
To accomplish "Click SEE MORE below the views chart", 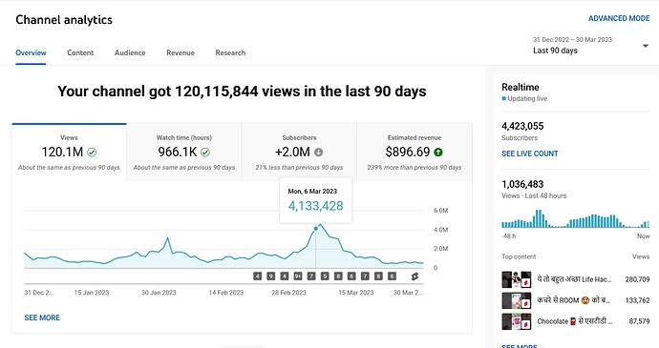I will tap(42, 317).
